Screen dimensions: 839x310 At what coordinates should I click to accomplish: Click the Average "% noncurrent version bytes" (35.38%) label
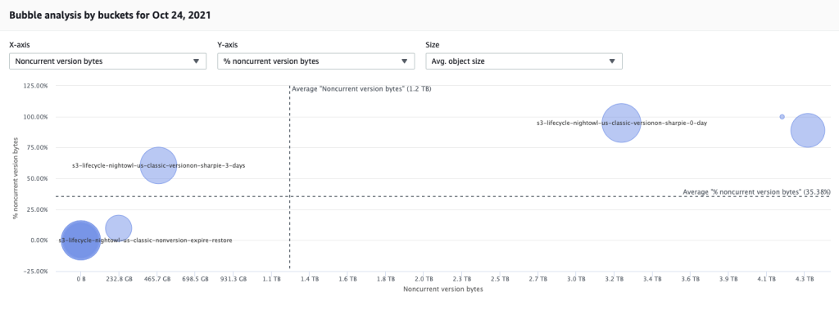tap(756, 191)
